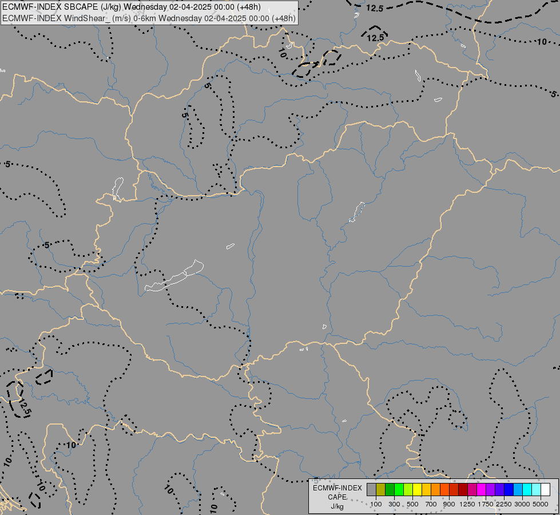
Task: Click the SBCAPE title line
Action: pyautogui.click(x=132, y=7)
